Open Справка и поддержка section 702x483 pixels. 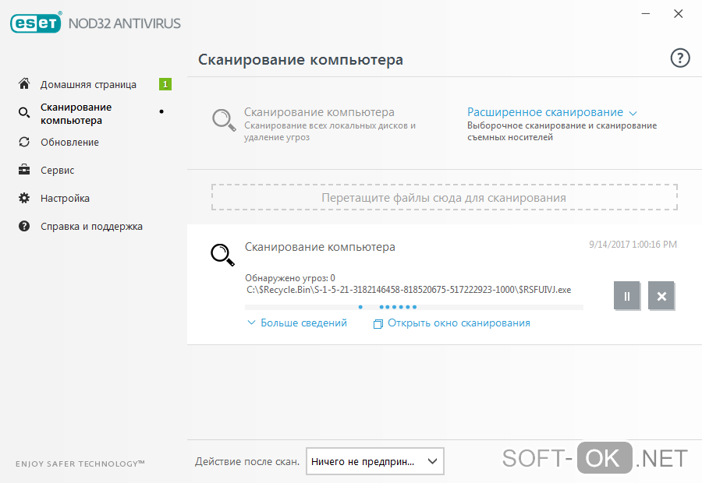coord(91,227)
